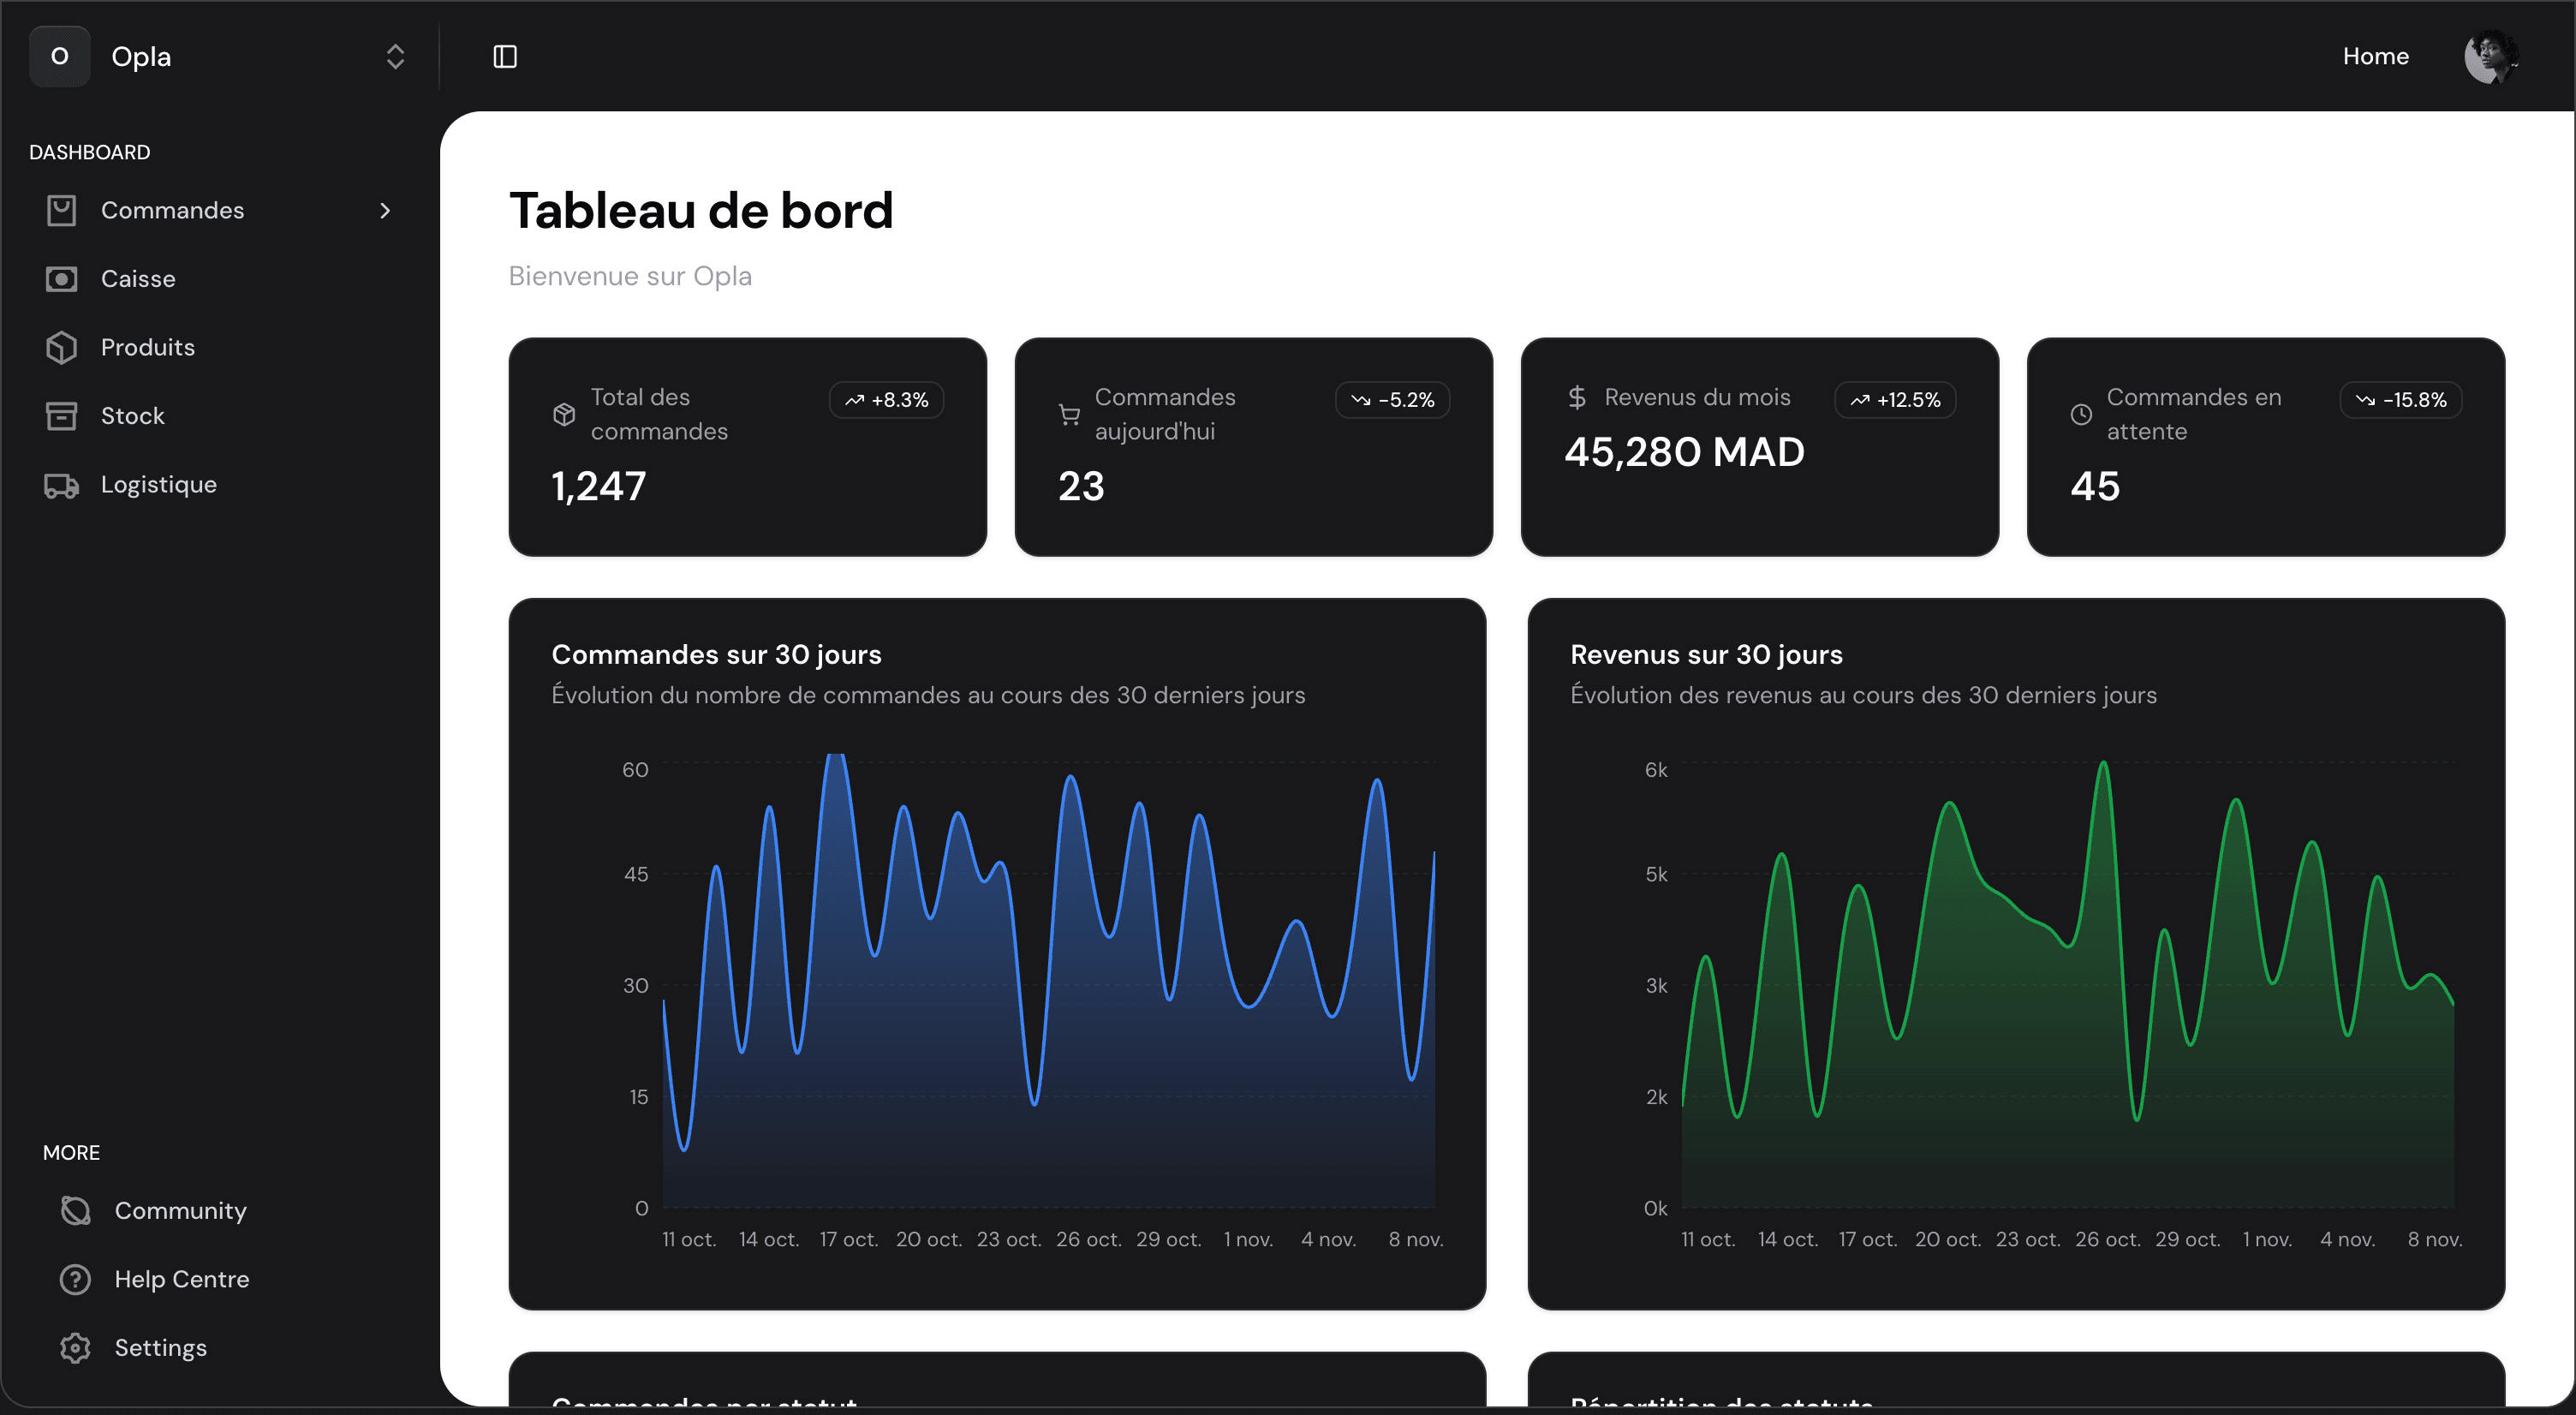This screenshot has height=1415, width=2576.
Task: Go to Logistique menu item
Action: 158,485
